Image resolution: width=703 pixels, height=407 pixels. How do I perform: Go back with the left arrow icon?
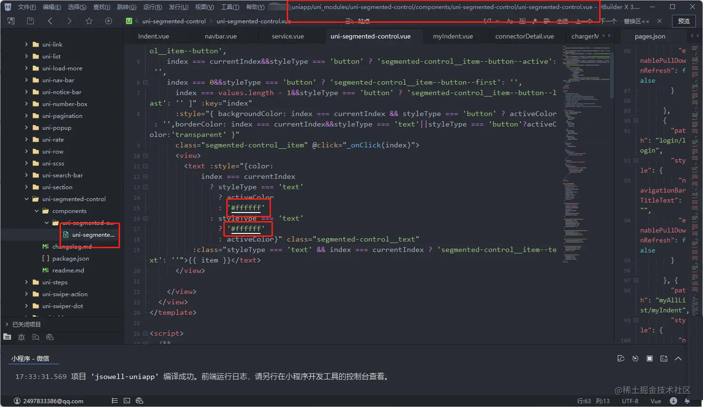pyautogui.click(x=50, y=21)
